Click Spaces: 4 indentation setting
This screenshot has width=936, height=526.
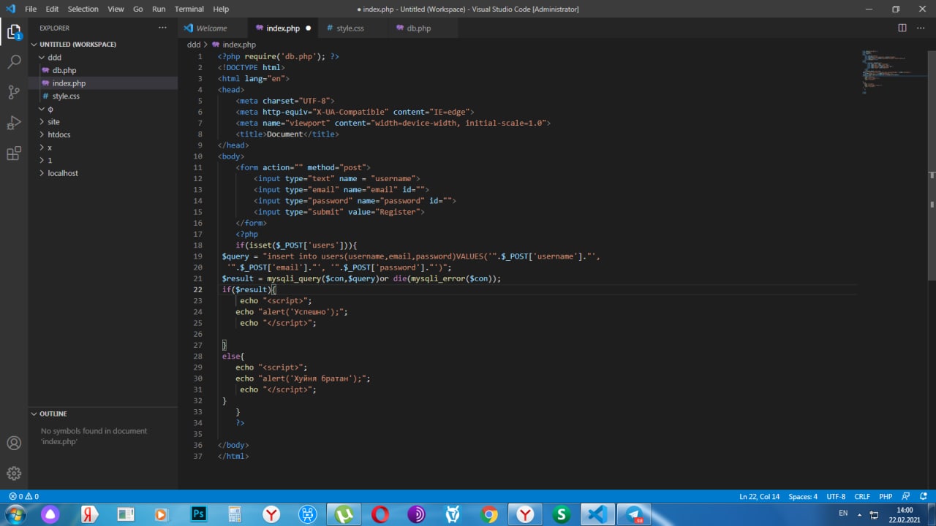tap(803, 496)
